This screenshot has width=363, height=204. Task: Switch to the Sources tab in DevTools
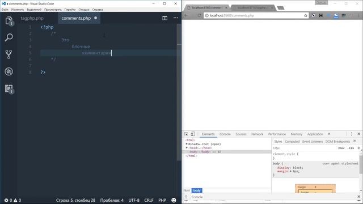coord(240,134)
